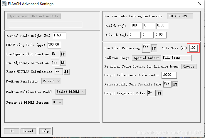The image size is (205, 138).
Task: Click the CO2 Mixing Ratio field
Action: point(54,45)
